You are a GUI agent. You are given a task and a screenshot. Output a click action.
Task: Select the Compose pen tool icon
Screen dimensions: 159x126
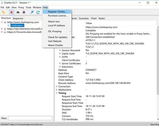(x=32, y=12)
